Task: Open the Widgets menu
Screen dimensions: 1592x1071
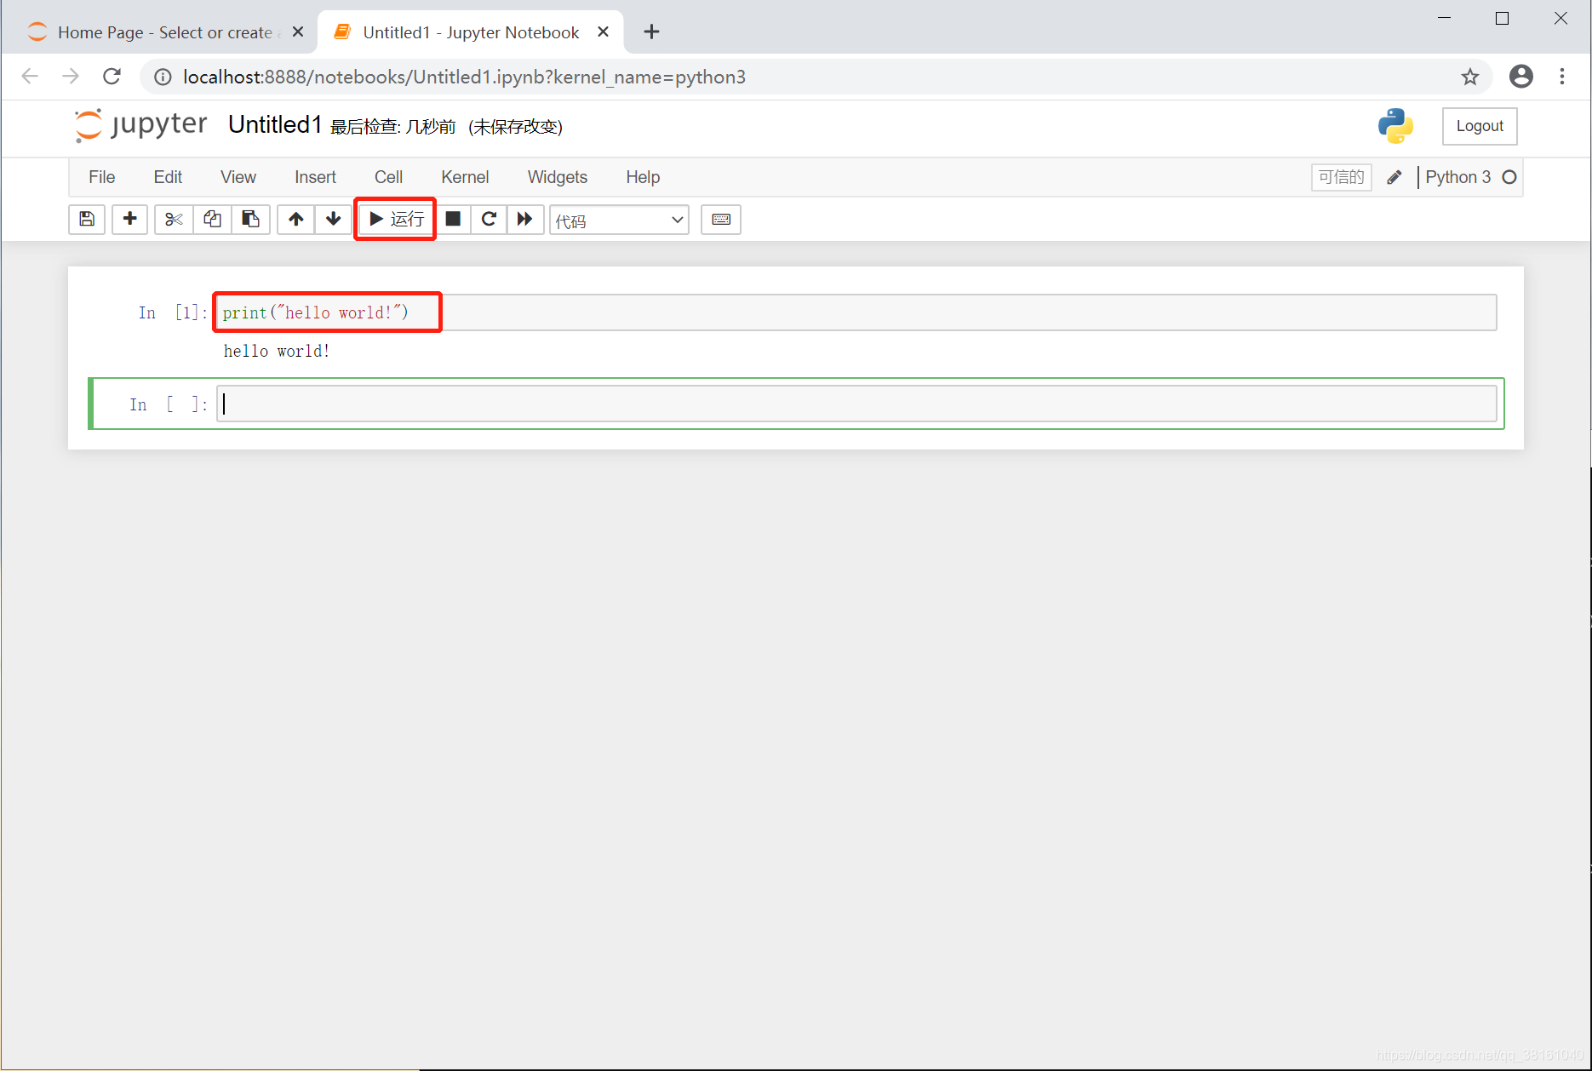Action: pos(558,177)
